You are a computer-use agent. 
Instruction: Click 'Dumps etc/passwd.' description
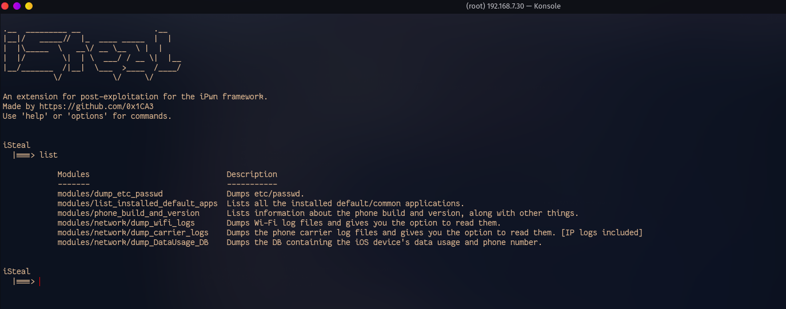click(x=266, y=194)
